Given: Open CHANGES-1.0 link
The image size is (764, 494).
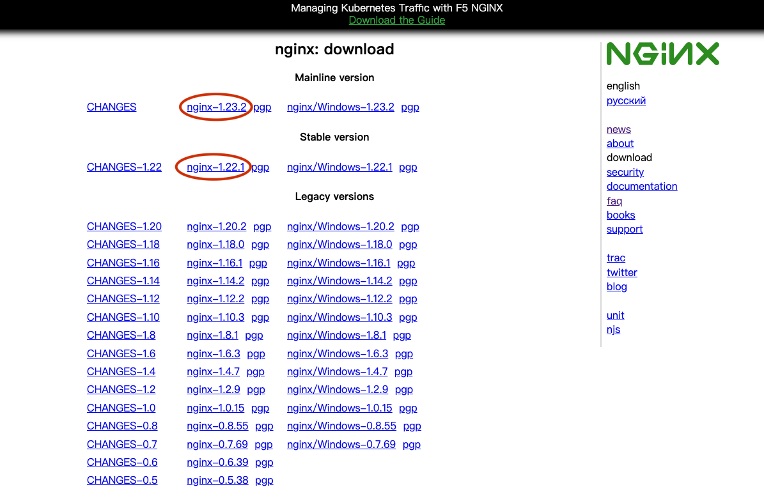Looking at the screenshot, I should [x=121, y=408].
